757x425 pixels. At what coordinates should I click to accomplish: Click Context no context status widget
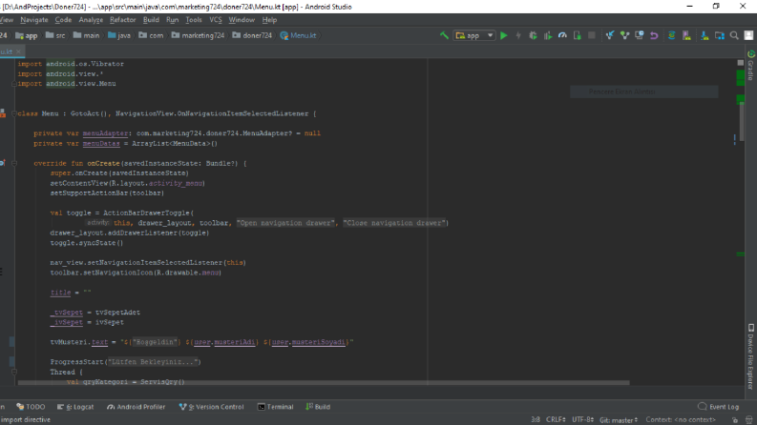pyautogui.click(x=681, y=419)
